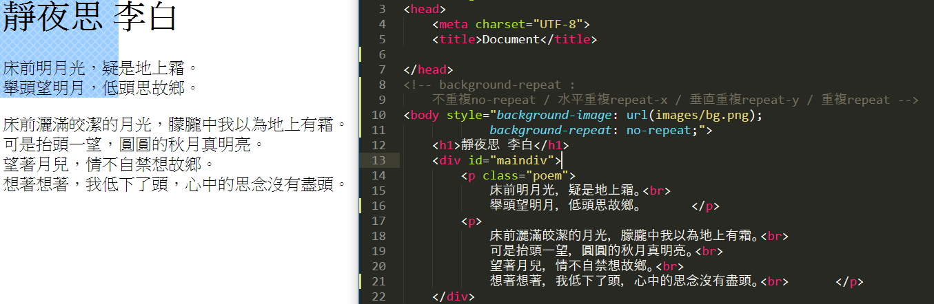Click the rendered heading 靜夜思 李白
934x304 pixels.
(x=90, y=19)
